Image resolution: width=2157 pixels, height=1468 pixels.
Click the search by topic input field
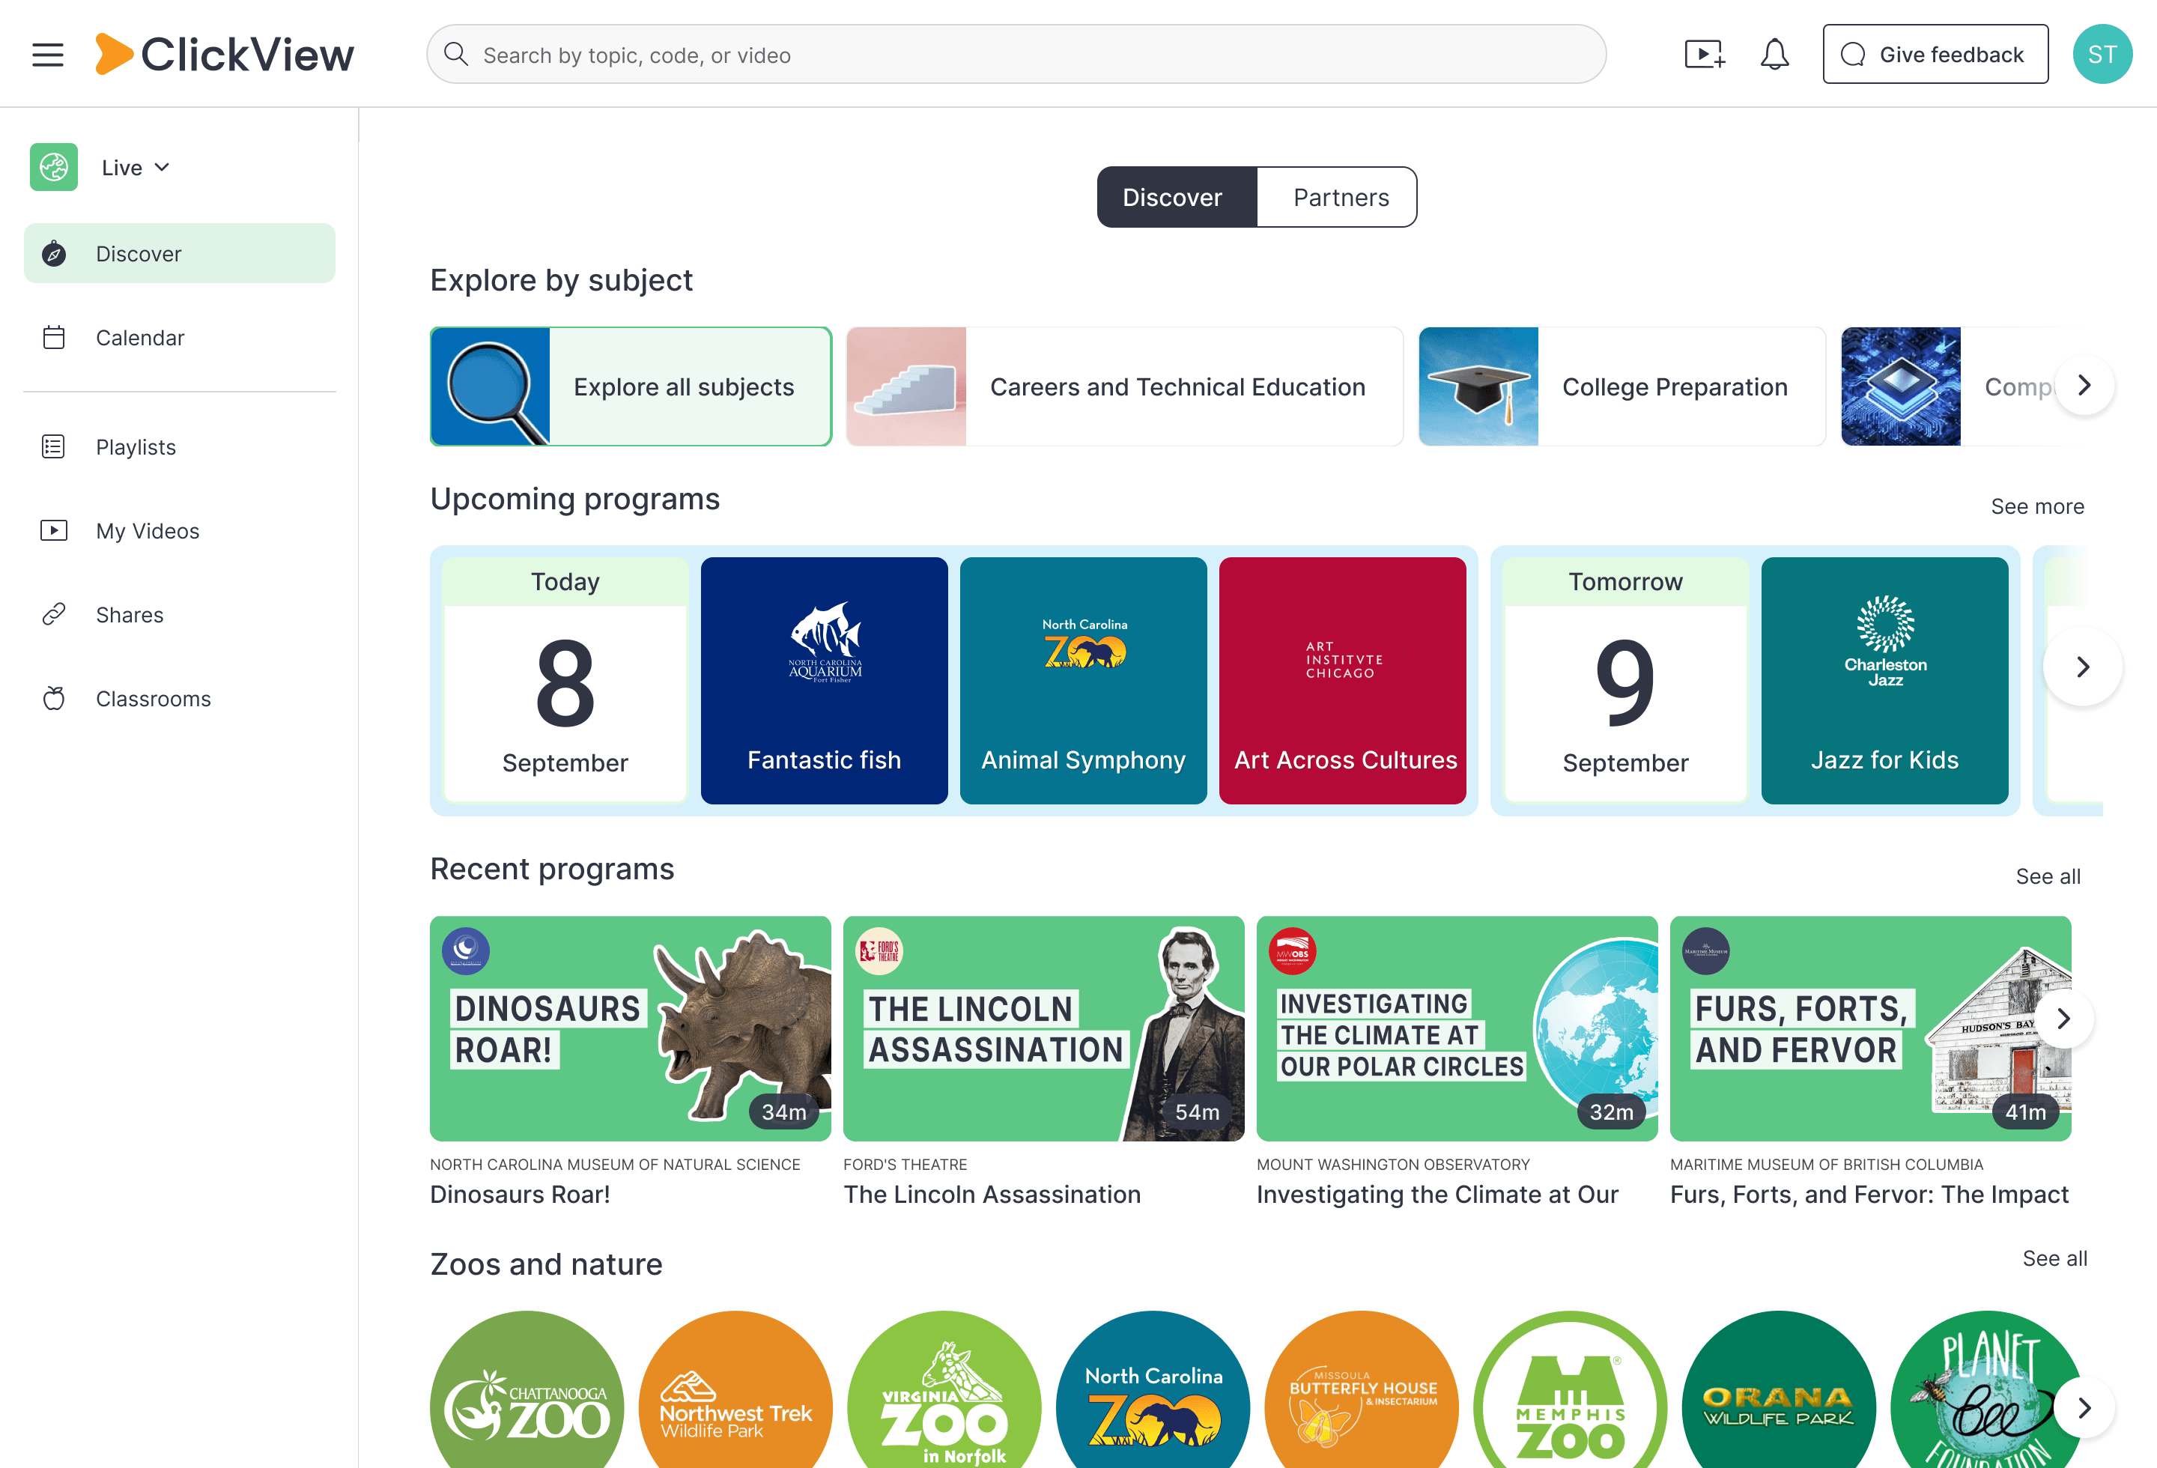tap(1016, 55)
